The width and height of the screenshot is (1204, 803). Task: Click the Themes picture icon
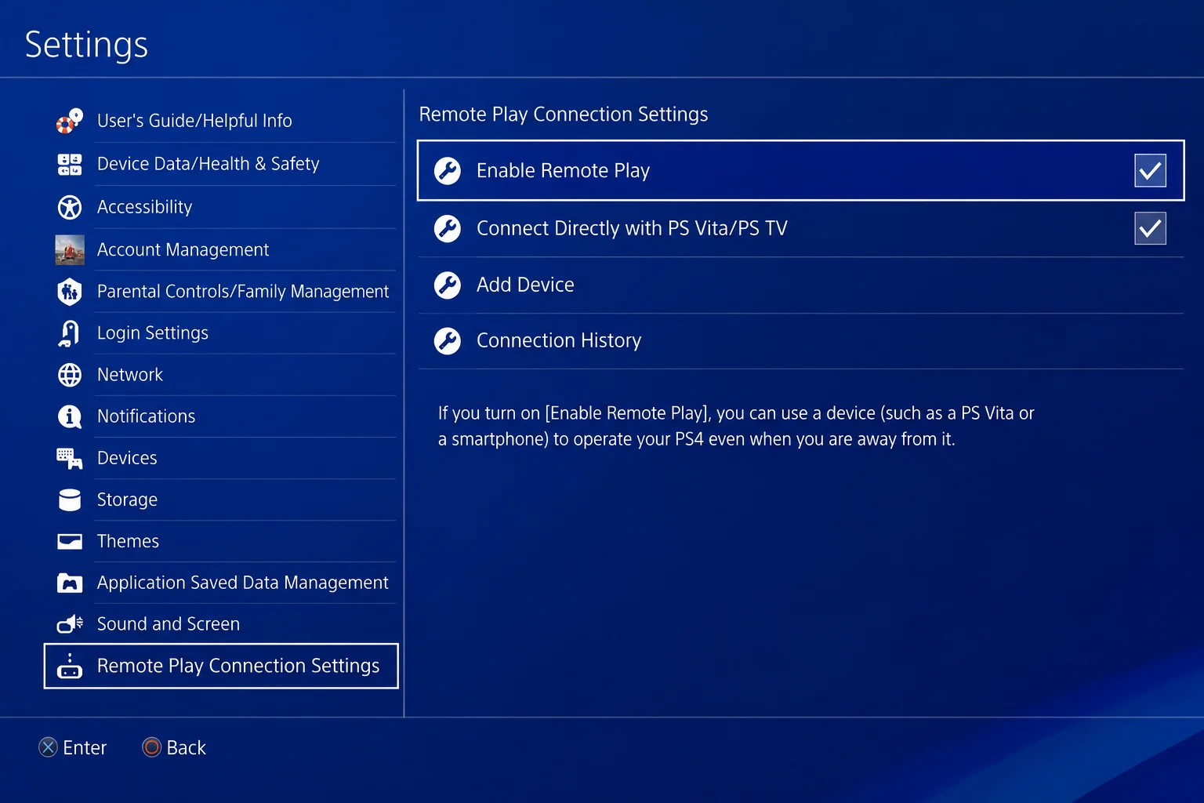coord(70,541)
